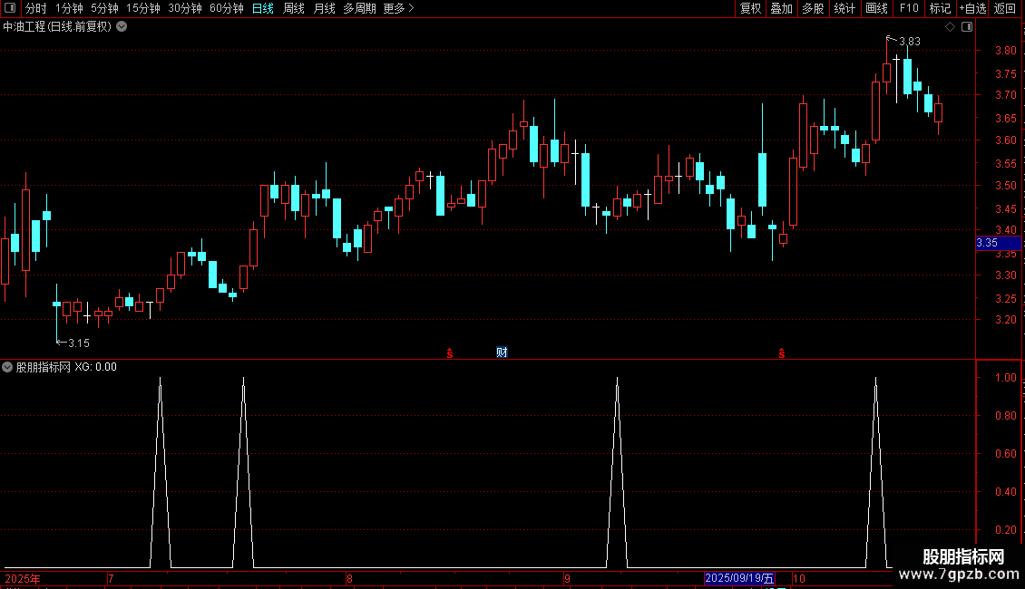Click the 2025/09/19/五 date label
Image resolution: width=1025 pixels, height=589 pixels.
click(x=739, y=578)
